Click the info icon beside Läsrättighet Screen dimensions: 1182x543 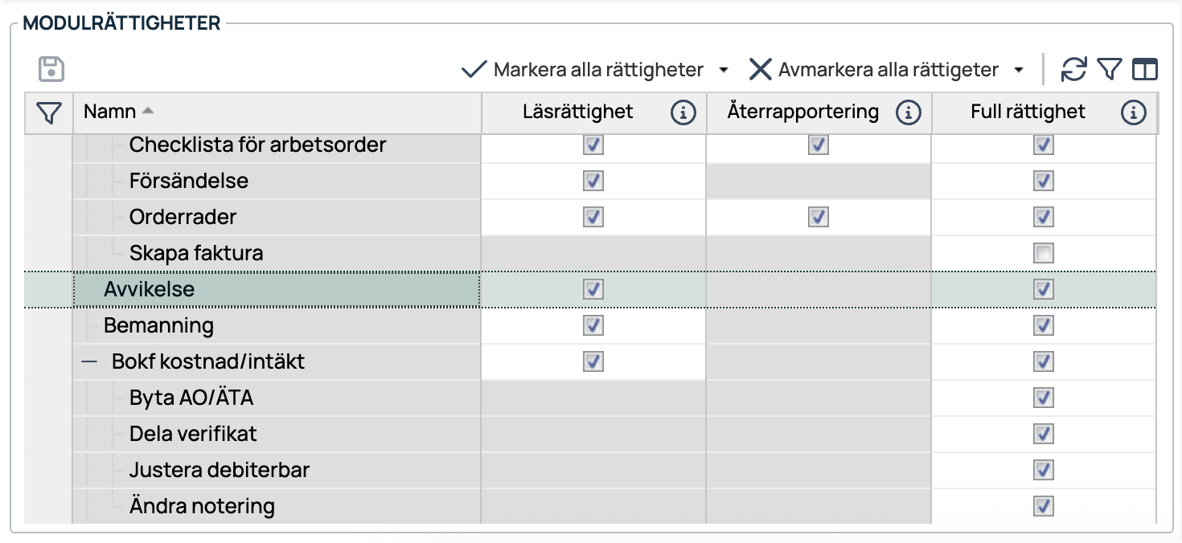coord(683,112)
